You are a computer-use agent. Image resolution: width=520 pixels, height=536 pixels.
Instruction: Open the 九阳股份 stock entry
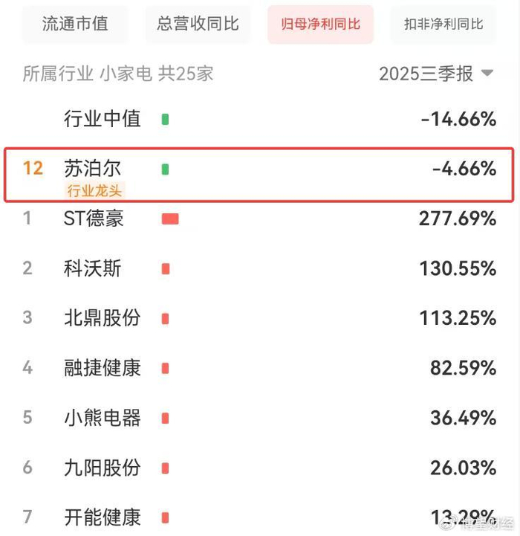(x=102, y=468)
